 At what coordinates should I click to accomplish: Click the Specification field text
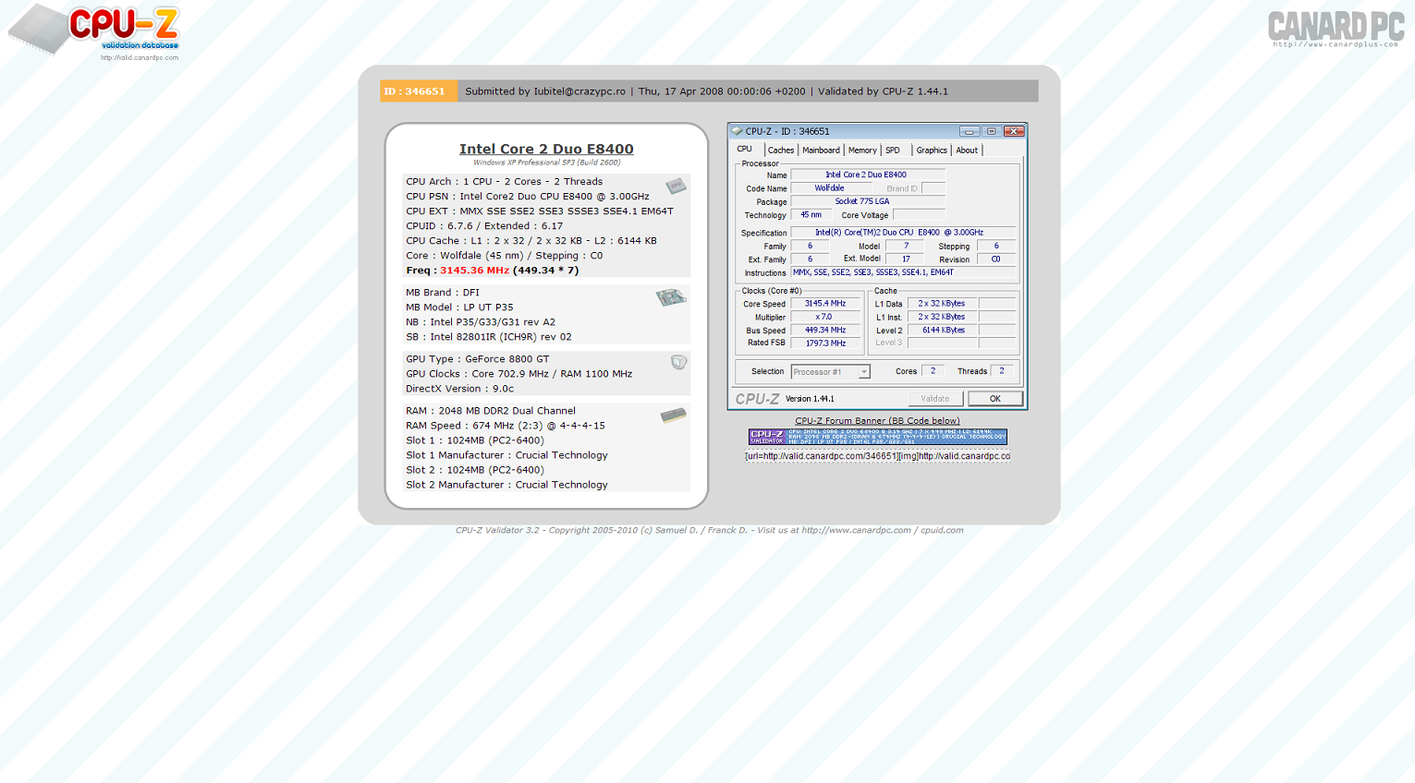[x=902, y=233]
